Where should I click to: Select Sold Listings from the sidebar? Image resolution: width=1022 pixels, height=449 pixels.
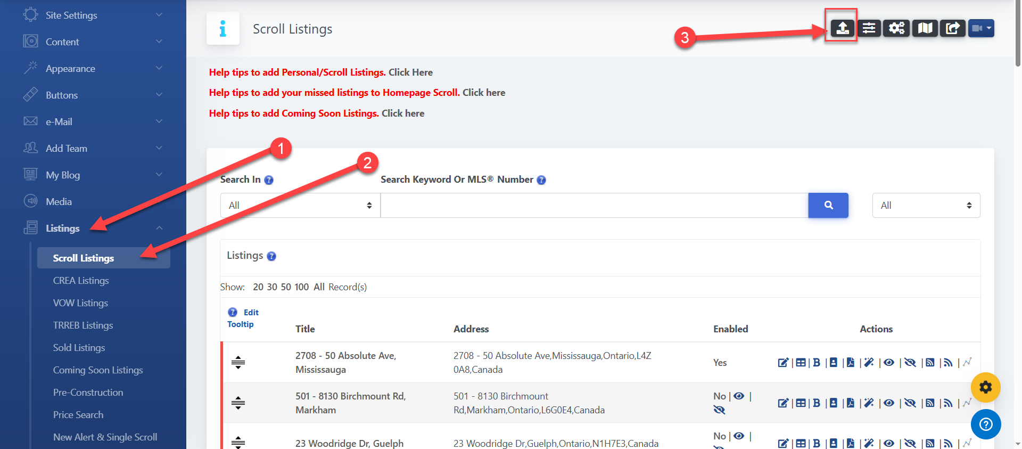[x=79, y=348]
